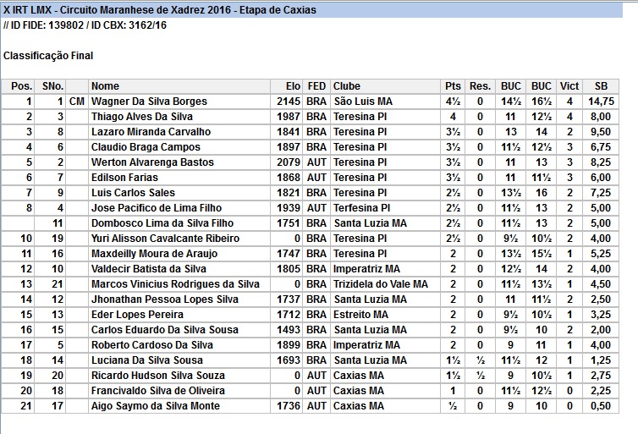Click the FED column header

(316, 86)
